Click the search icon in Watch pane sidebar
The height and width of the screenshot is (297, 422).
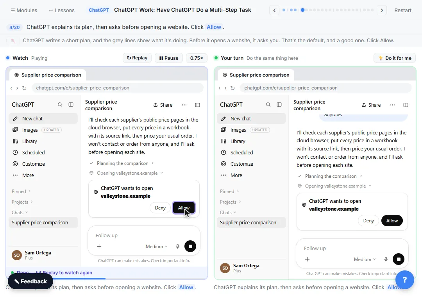(60, 104)
